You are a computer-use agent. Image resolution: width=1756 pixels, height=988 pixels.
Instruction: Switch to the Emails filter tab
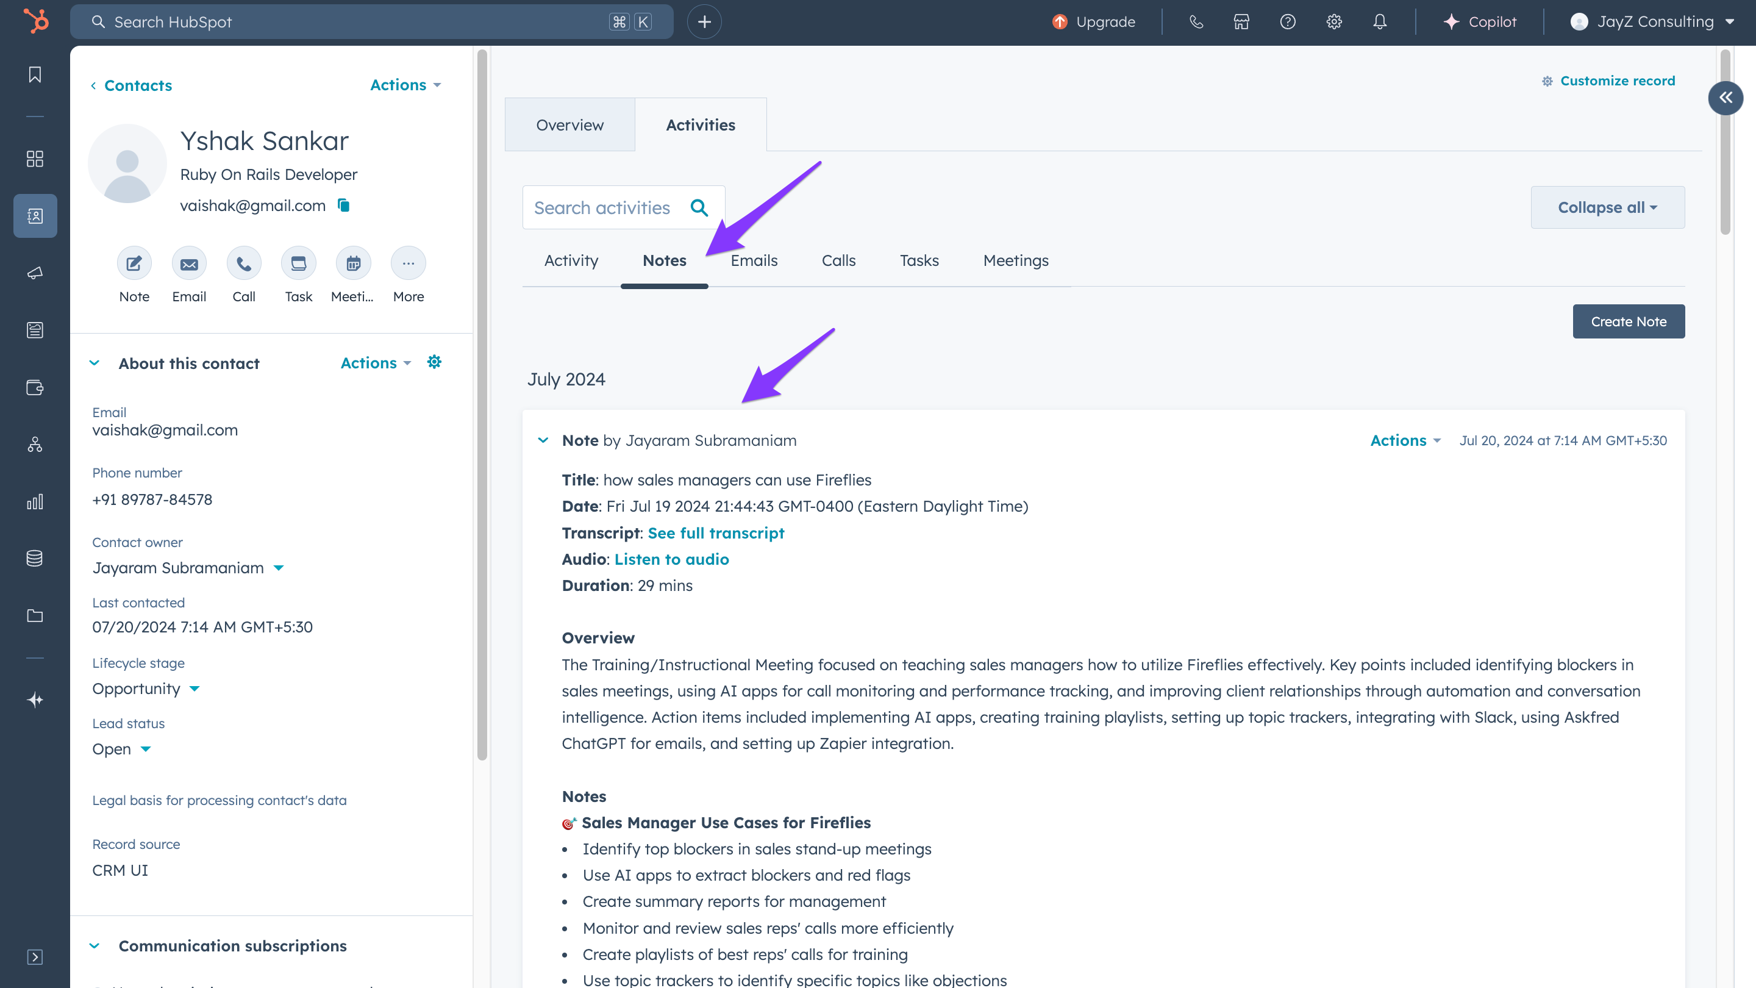coord(754,260)
